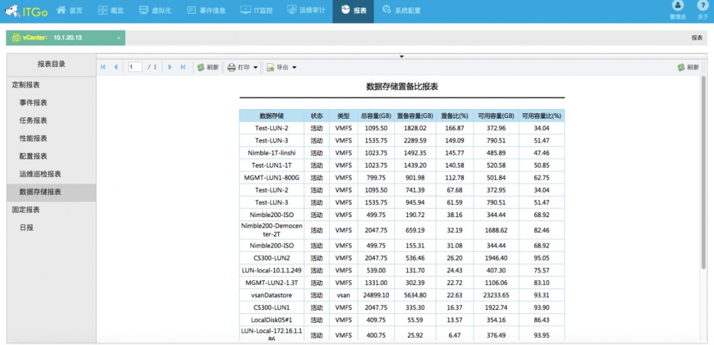714x345 pixels.
Task: Jump to last report page
Action: click(182, 67)
